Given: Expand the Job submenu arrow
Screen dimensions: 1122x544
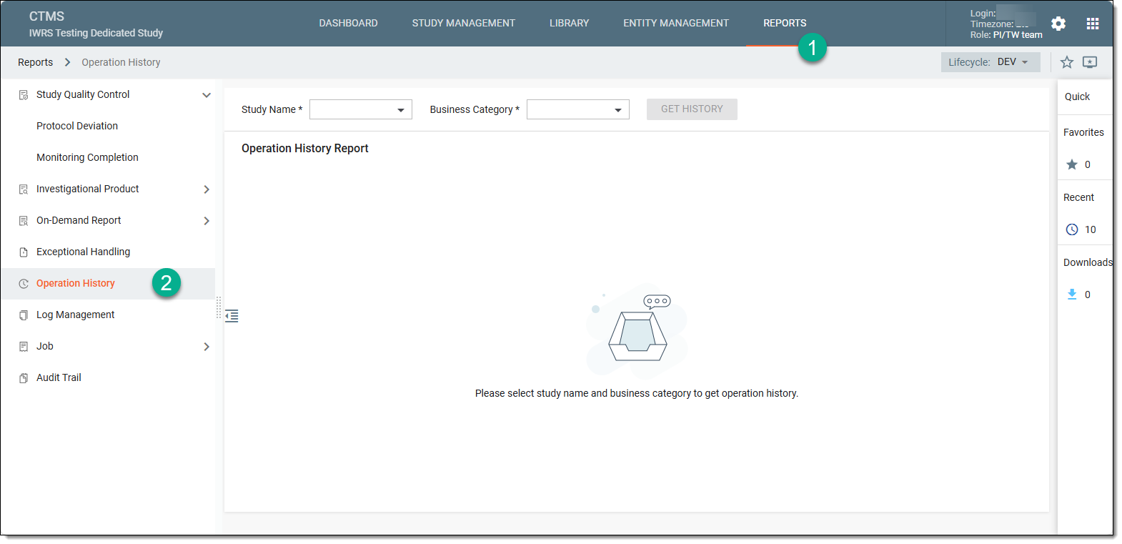Looking at the screenshot, I should pyautogui.click(x=207, y=347).
